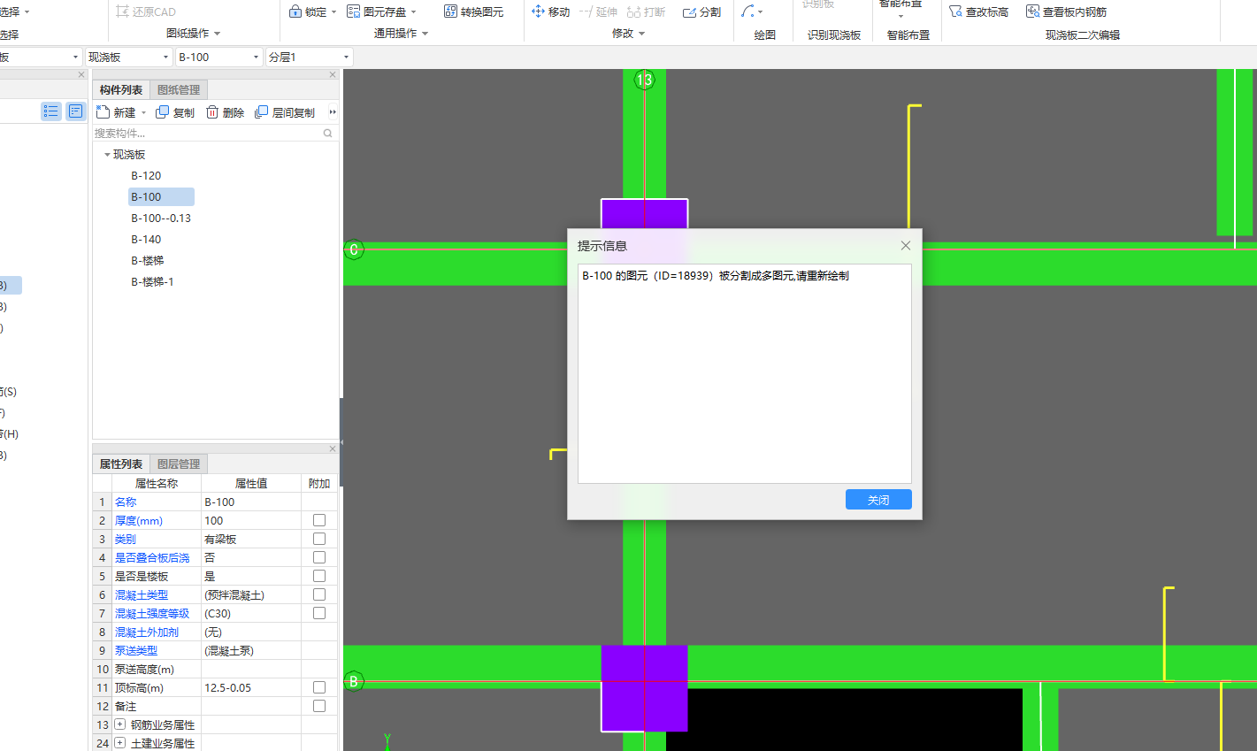Viewport: 1257px width, 751px height.
Task: Tick the 附加 checkbox for 是否叠合板后浇
Action: point(319,557)
